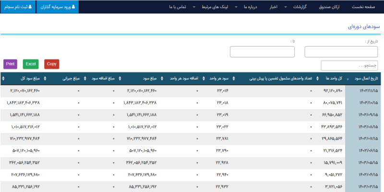Click profit per unit value ۲۳,۷۹۰
The height and width of the screenshot is (192, 384).
223,151
